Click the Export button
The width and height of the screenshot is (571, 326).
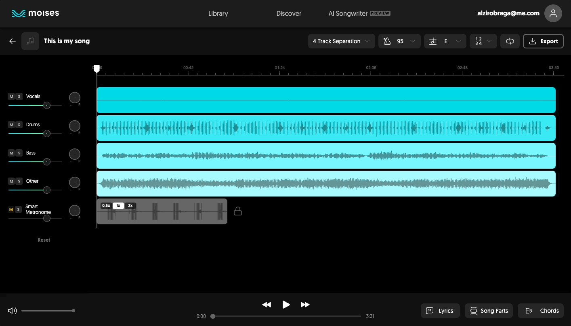543,41
